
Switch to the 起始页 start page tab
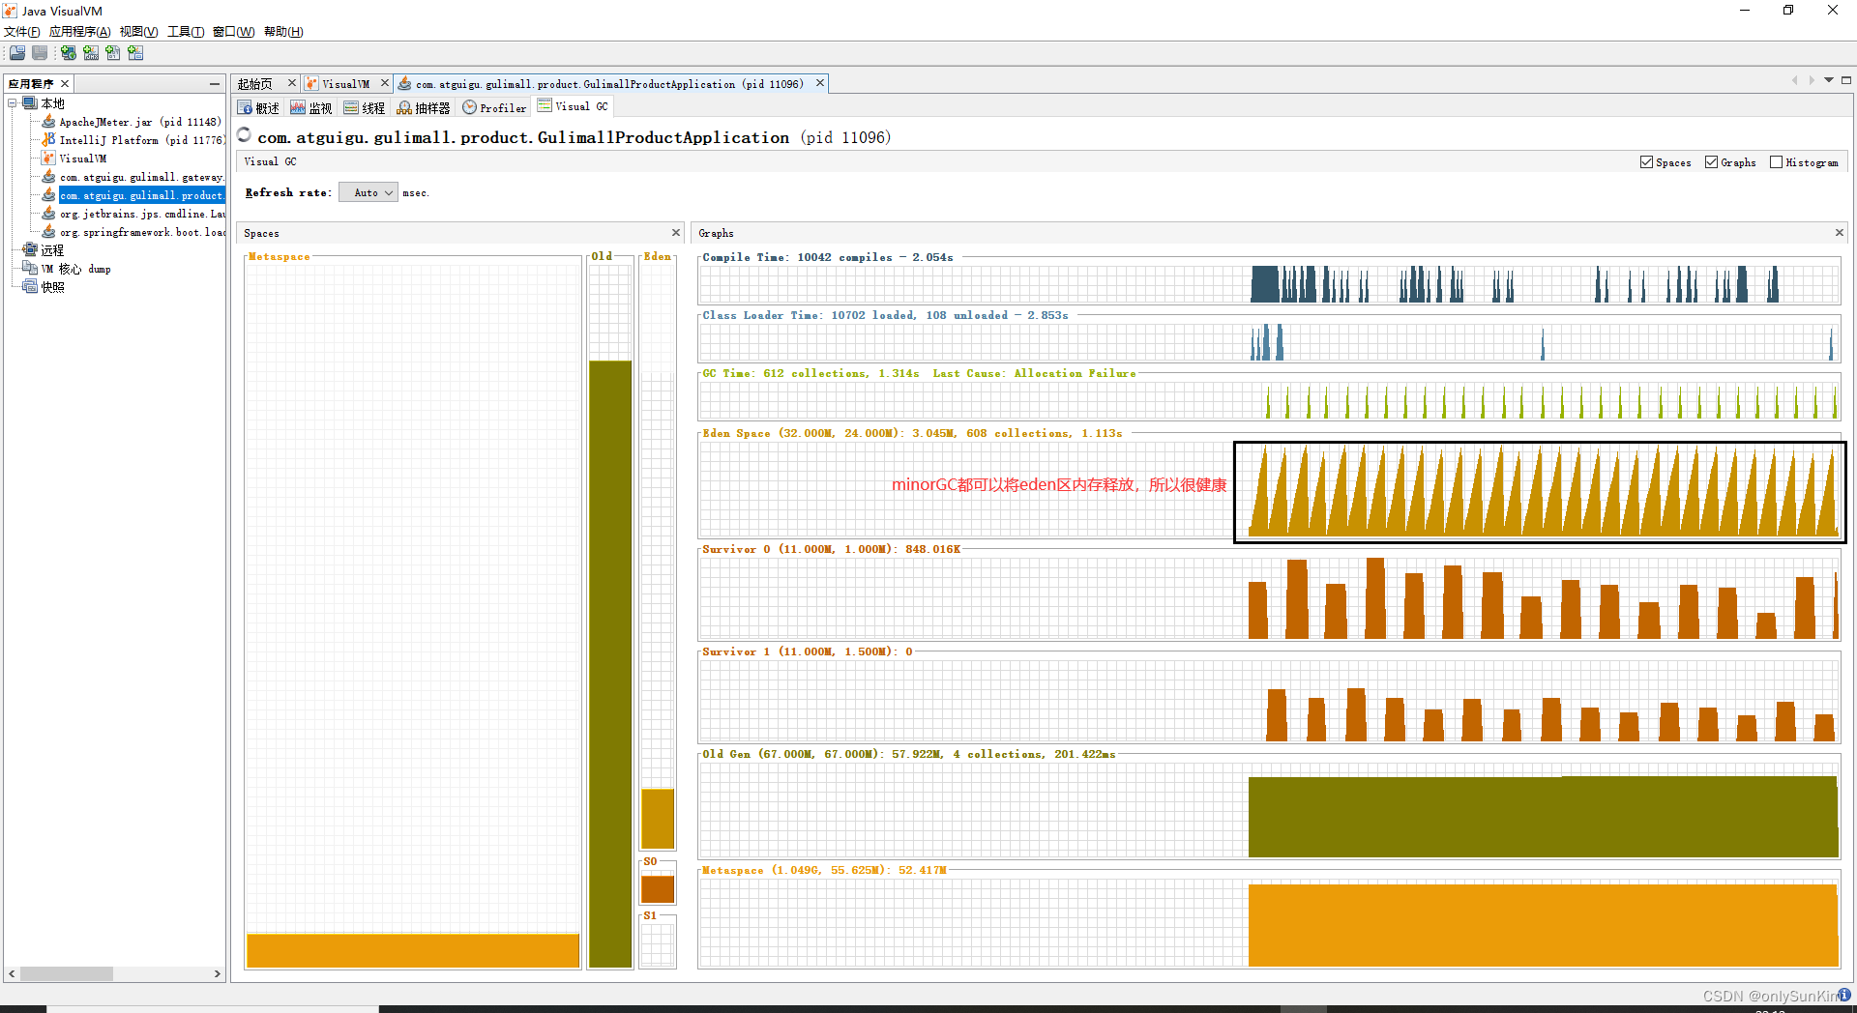(x=255, y=84)
